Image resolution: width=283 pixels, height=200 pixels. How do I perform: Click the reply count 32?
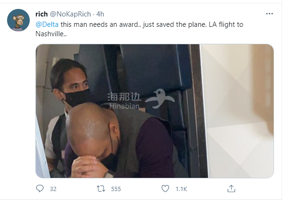pos(53,189)
